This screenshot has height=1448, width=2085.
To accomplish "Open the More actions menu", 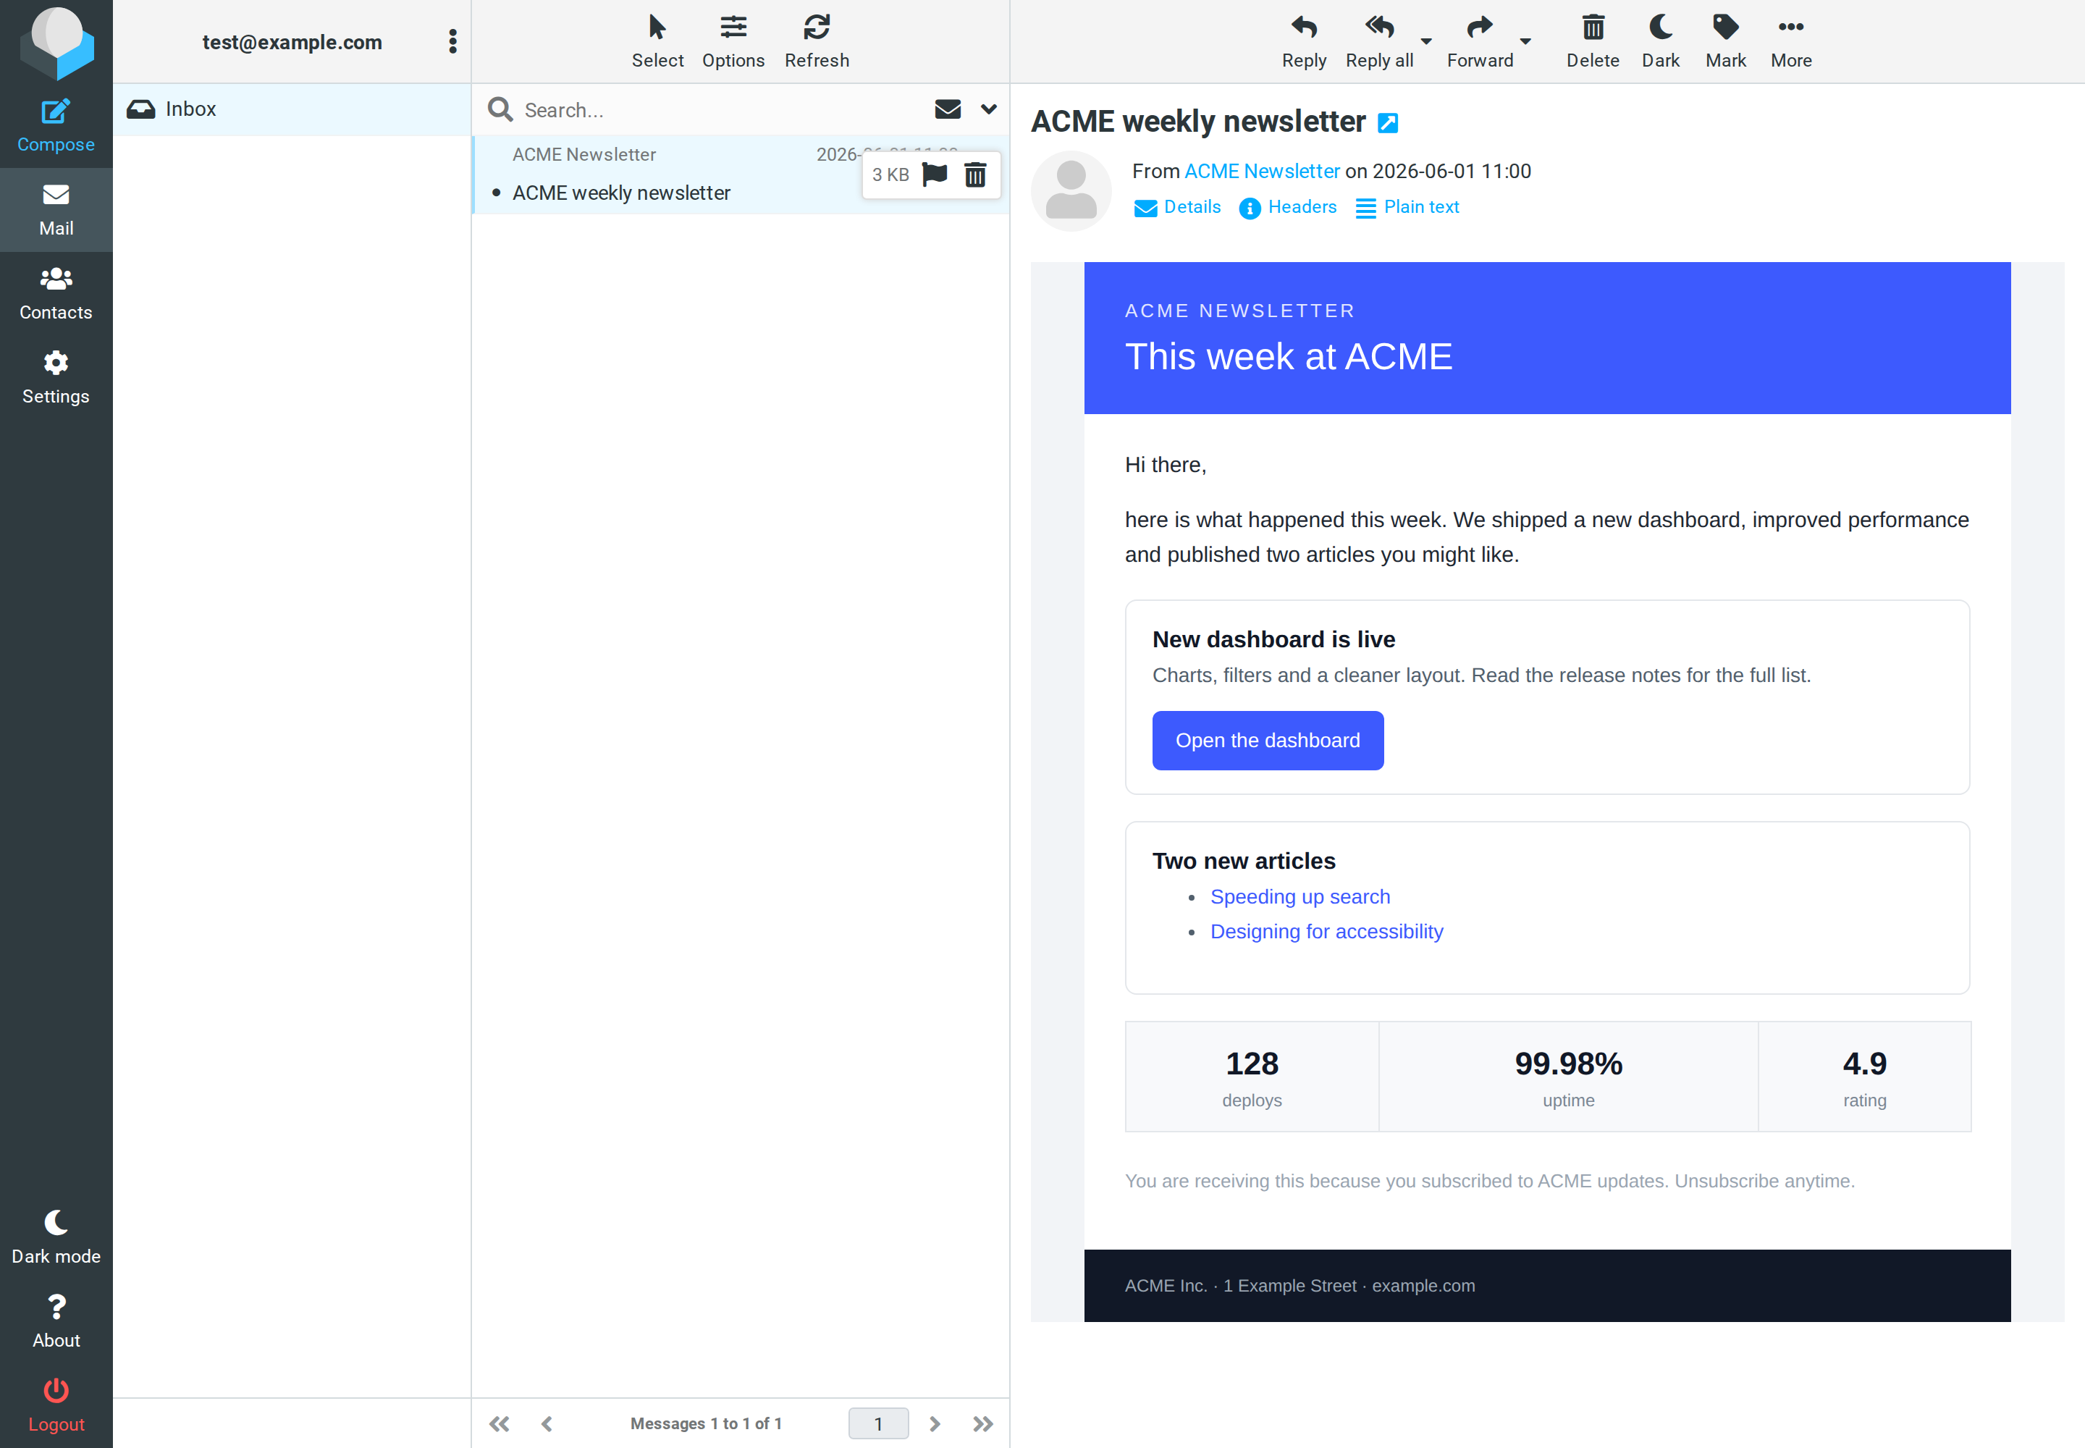I will 1790,42.
